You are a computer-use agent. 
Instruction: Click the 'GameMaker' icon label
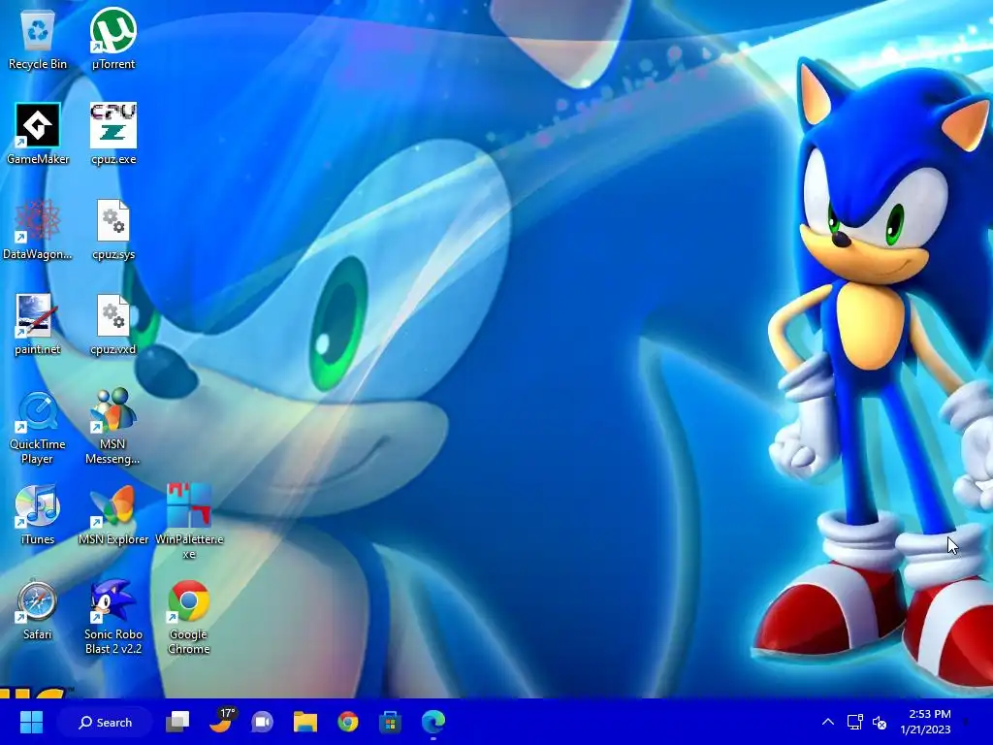[38, 159]
